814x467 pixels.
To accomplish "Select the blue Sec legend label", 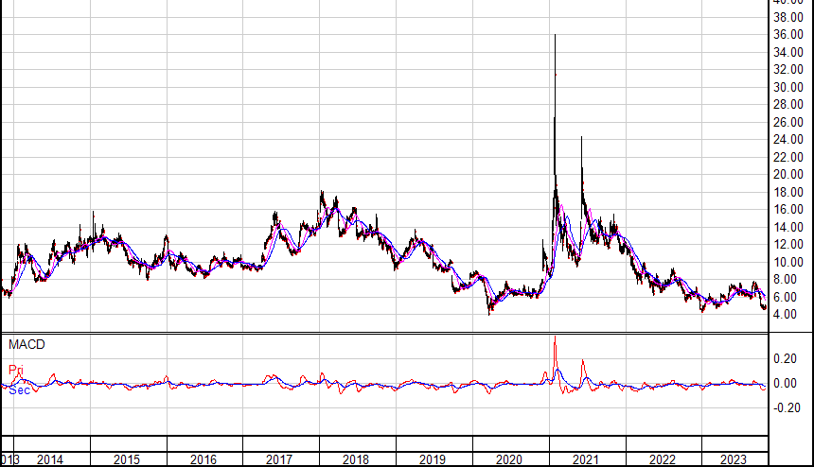I will click(18, 389).
